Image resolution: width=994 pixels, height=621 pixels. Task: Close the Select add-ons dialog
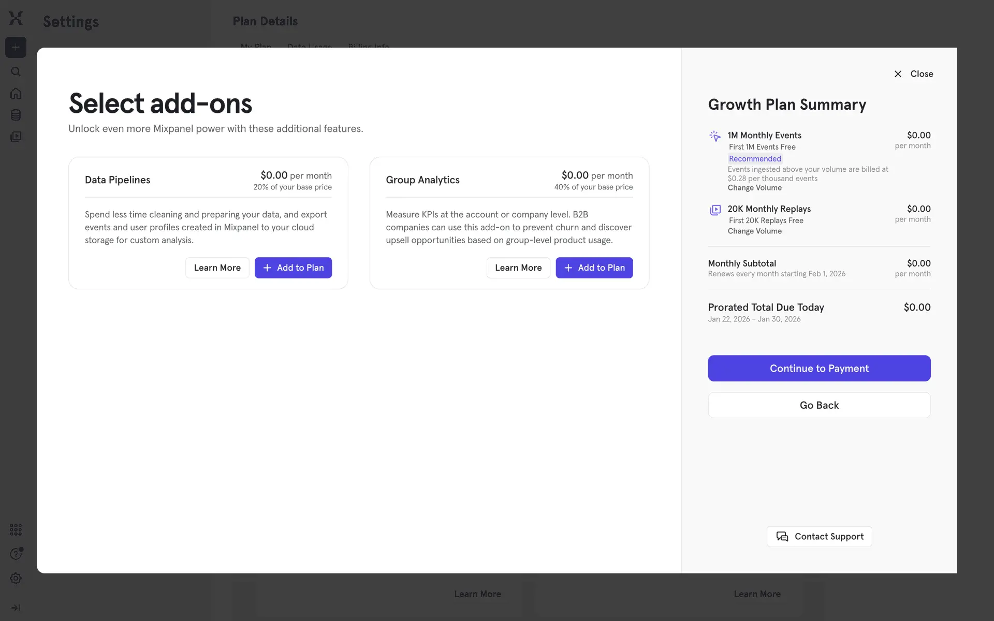(914, 73)
